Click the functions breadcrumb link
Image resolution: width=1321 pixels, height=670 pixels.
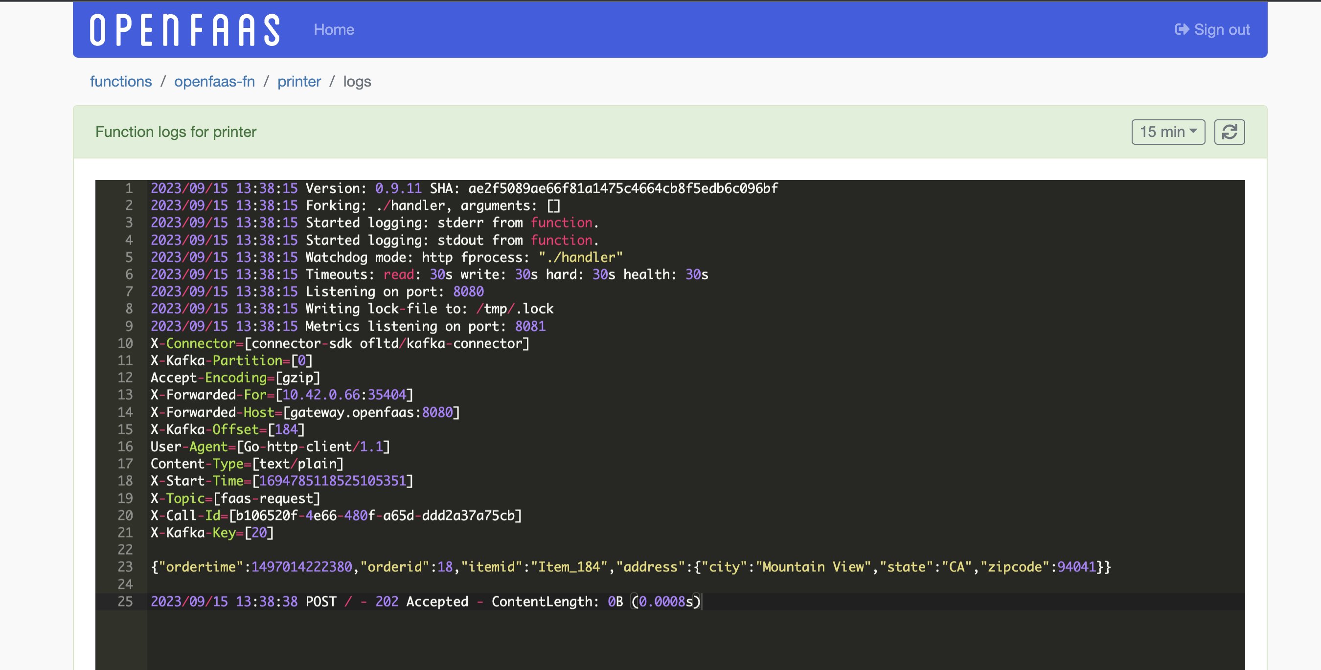pos(120,80)
